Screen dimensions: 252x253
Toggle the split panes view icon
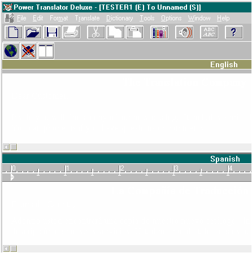coord(46,51)
